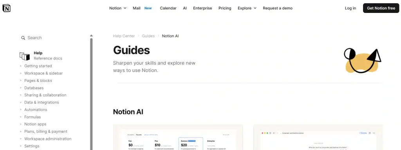The height and width of the screenshot is (150, 401).
Task: Click the Workspace & sidebar item
Action: pos(43,73)
